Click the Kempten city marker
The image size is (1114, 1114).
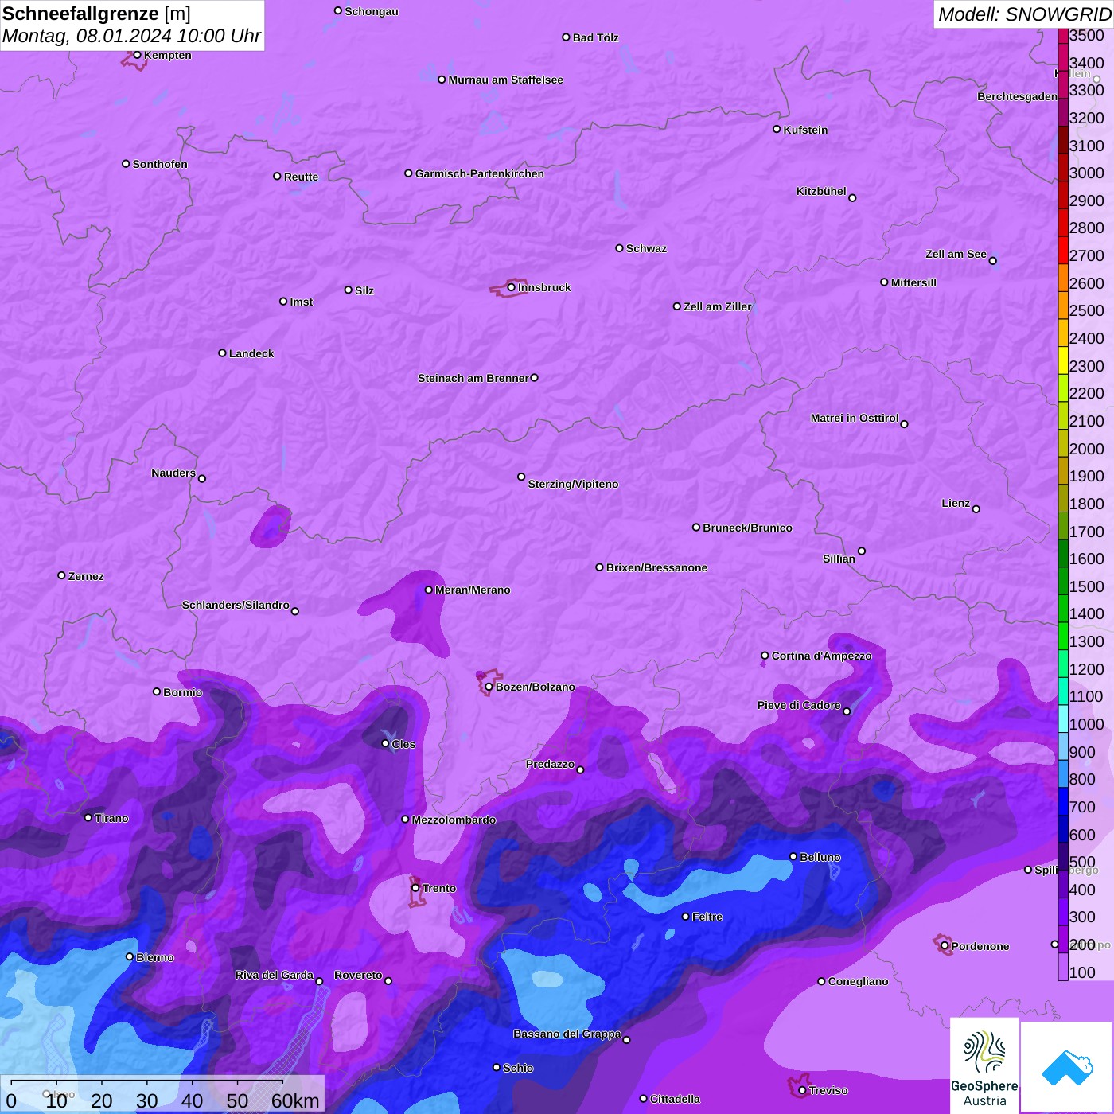pos(137,55)
